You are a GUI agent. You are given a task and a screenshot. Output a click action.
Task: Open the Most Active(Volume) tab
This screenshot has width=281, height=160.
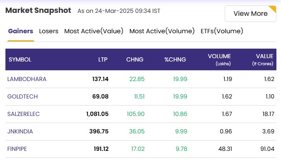point(162,31)
